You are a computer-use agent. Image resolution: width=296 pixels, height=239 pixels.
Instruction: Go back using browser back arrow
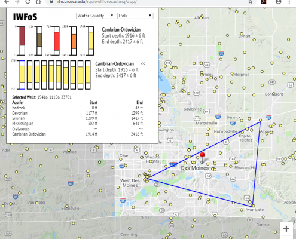point(7,2)
